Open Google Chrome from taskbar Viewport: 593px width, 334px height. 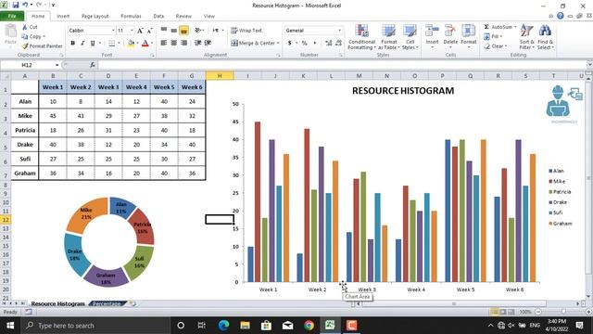point(309,326)
